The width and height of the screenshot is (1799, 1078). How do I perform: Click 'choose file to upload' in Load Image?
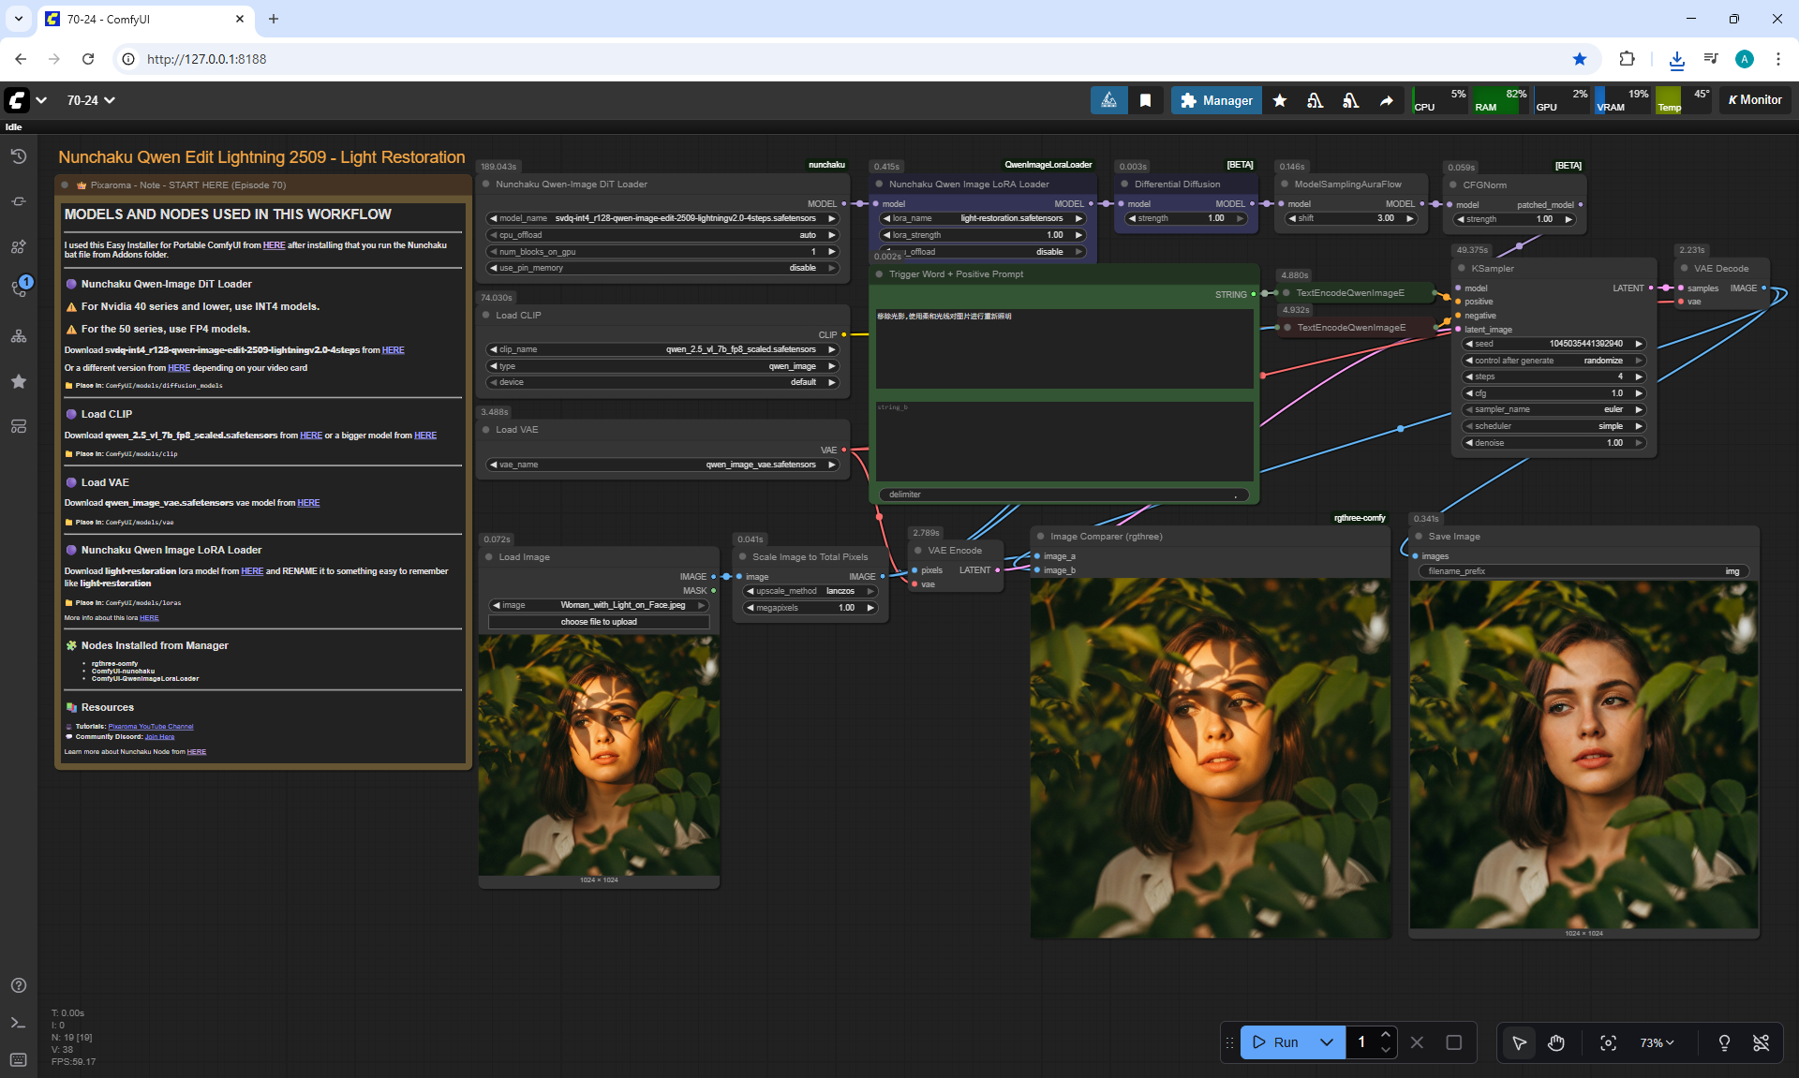[x=599, y=622]
